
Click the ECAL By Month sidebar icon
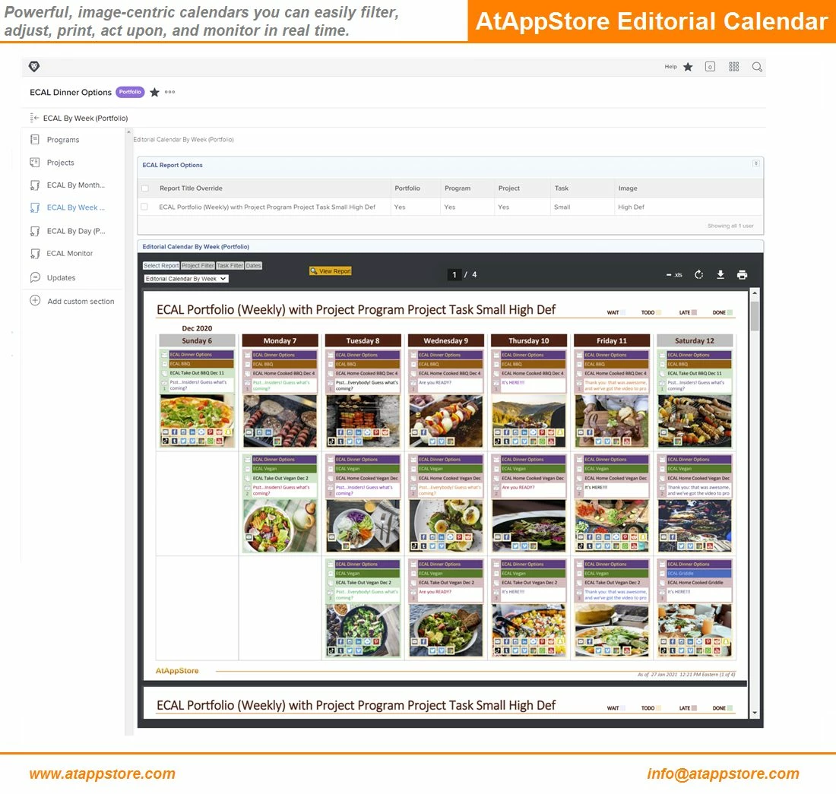coord(35,185)
